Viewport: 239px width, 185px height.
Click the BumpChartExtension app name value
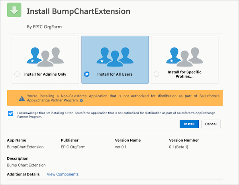click(x=25, y=147)
